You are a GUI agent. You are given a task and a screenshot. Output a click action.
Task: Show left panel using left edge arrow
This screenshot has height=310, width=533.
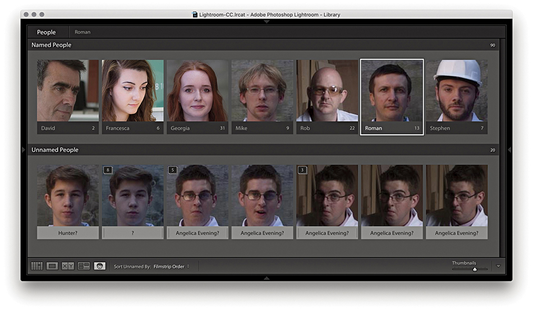coord(24,149)
